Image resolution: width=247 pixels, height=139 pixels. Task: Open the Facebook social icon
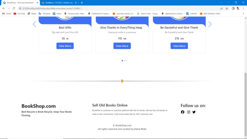coord(183,112)
